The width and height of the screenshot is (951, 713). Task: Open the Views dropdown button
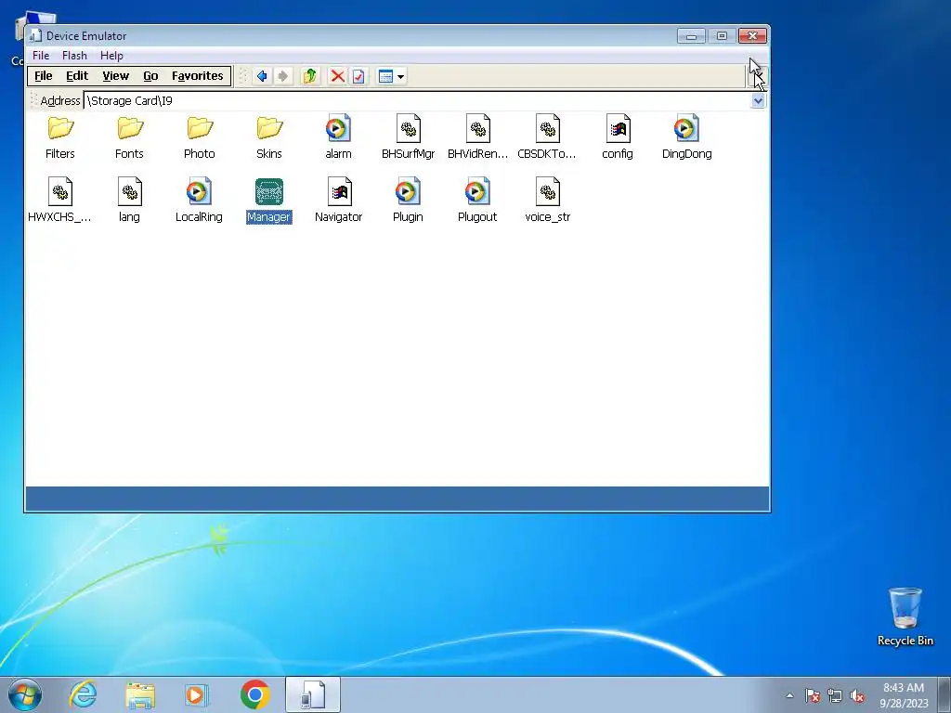pos(391,76)
